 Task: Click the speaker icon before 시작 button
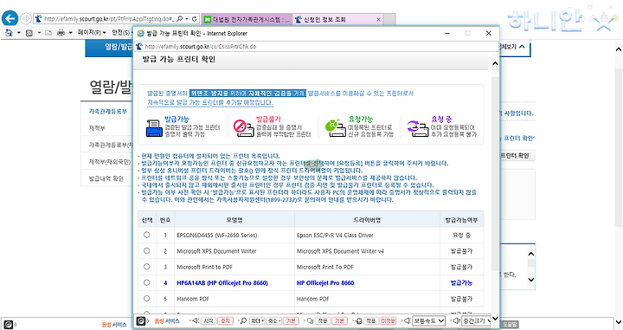[196, 320]
